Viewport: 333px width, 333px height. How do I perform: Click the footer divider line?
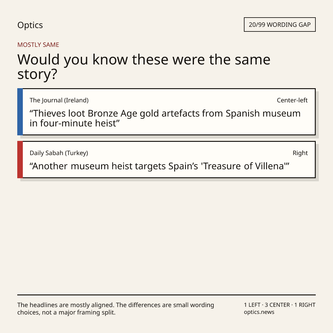coord(166,295)
